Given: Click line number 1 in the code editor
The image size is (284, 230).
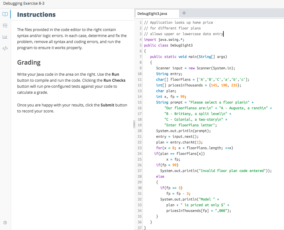Looking at the screenshot, I should pos(140,22).
